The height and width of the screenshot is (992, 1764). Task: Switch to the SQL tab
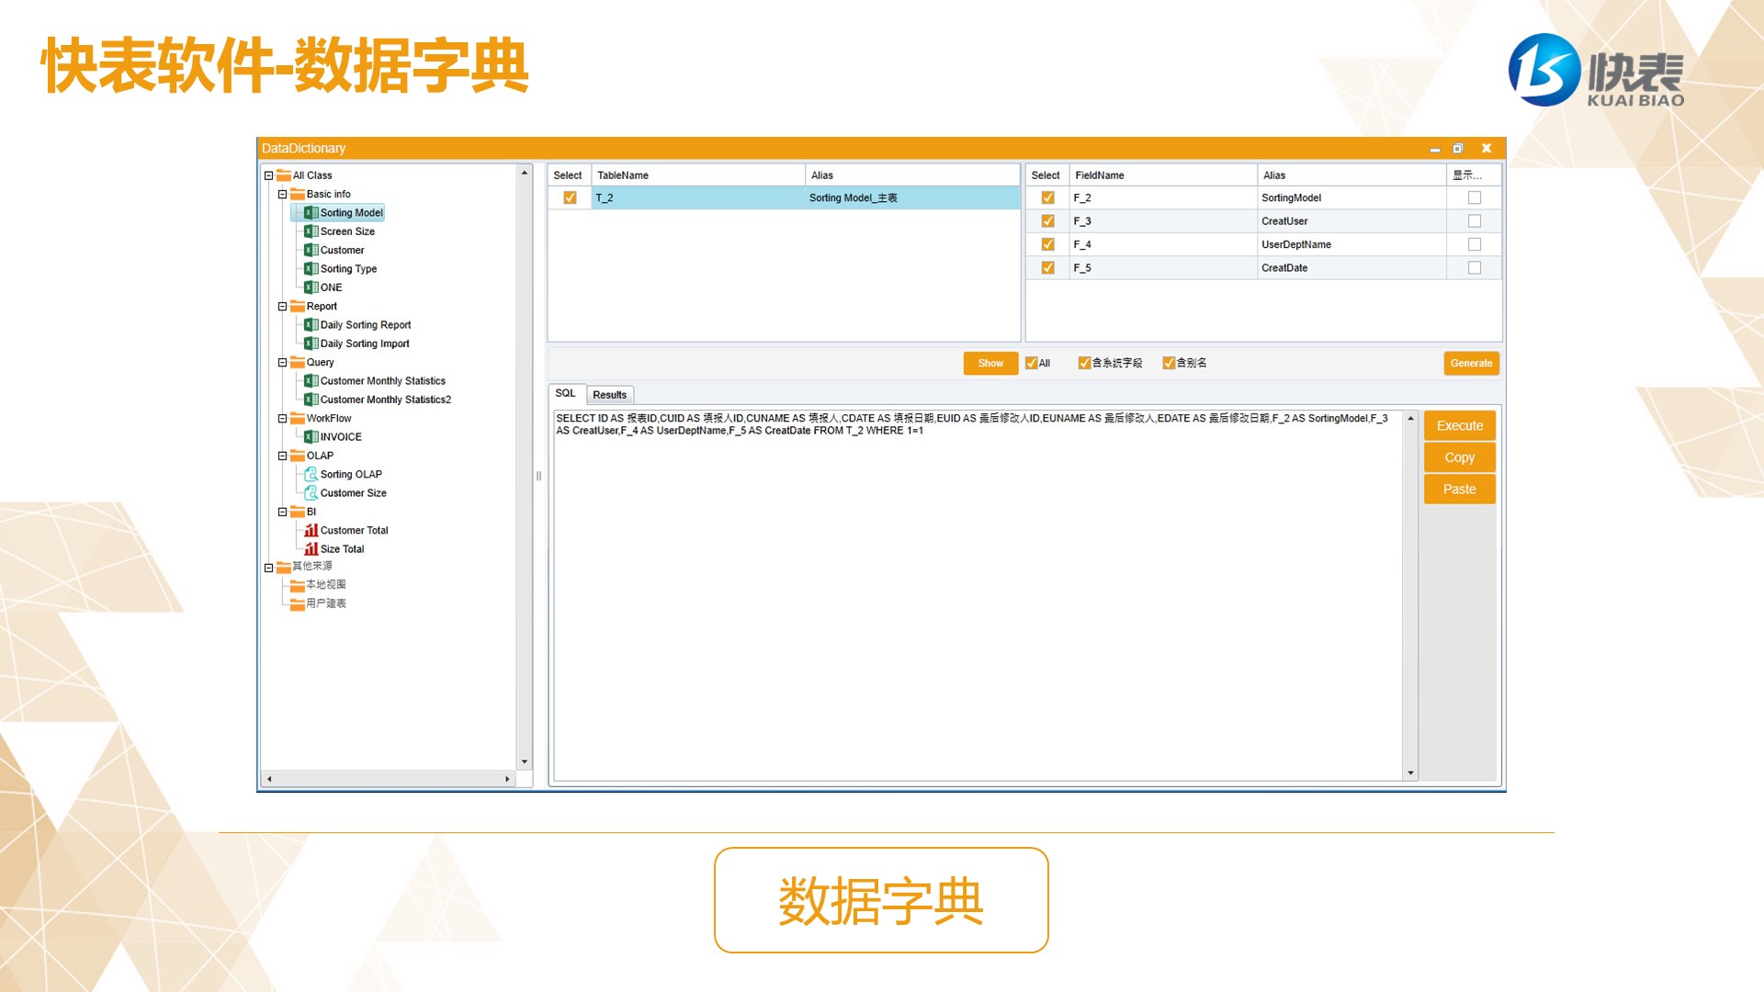point(566,394)
